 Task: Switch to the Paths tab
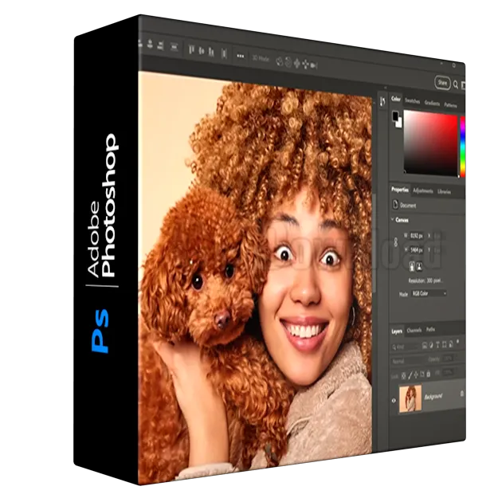430,329
